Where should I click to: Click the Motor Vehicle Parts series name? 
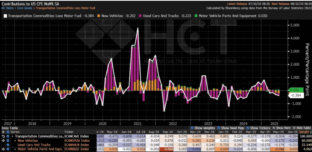tap(40, 149)
